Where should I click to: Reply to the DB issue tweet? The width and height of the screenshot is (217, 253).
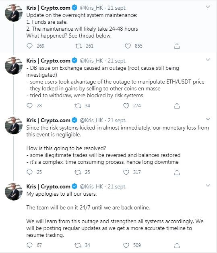pos(29,106)
